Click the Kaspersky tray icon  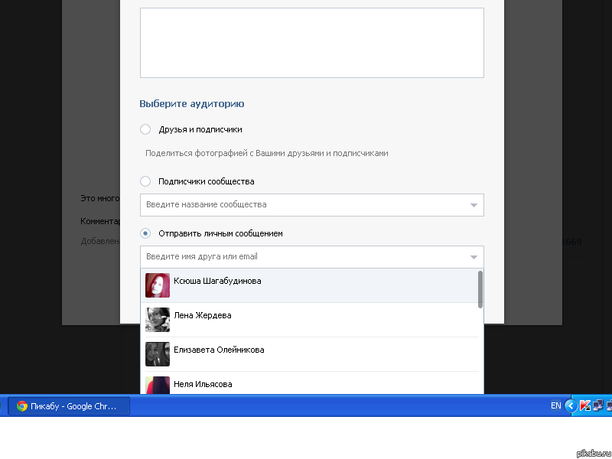(584, 406)
